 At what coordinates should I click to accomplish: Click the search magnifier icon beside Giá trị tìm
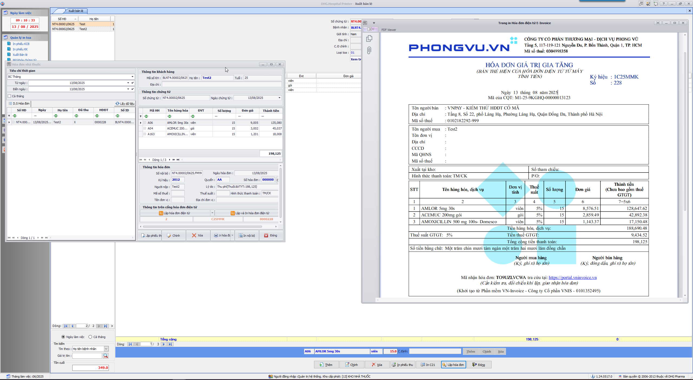tap(106, 356)
